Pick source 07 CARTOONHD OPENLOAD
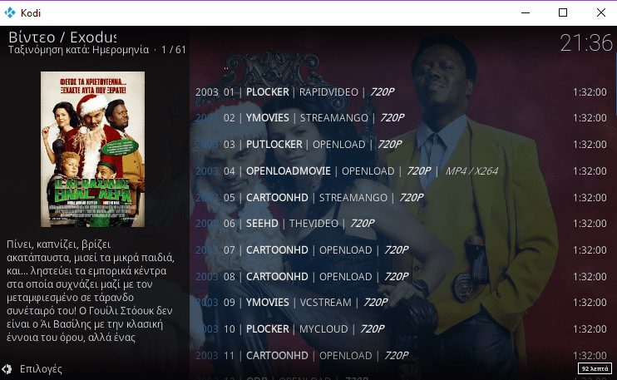Viewport: 617px width, 380px height. 402,250
